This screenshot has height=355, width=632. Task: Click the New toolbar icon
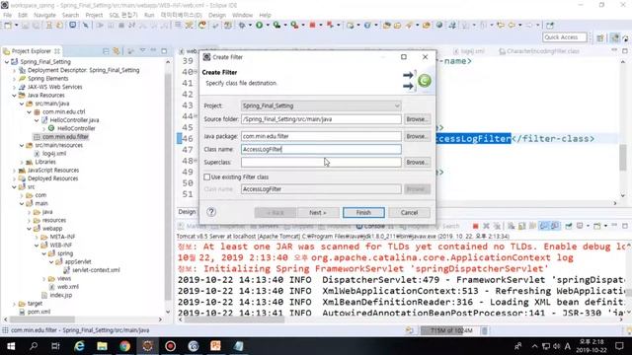pos(7,25)
